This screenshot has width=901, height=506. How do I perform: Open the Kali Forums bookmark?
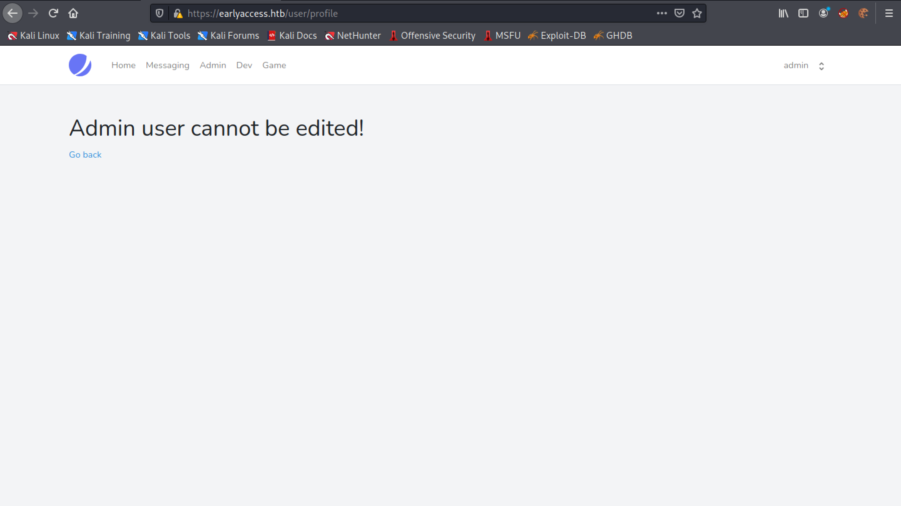tap(228, 36)
